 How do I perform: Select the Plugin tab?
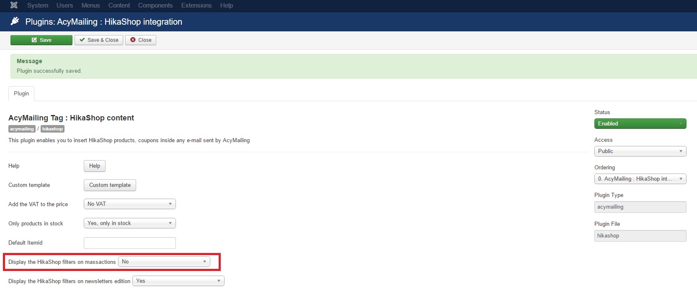21,93
